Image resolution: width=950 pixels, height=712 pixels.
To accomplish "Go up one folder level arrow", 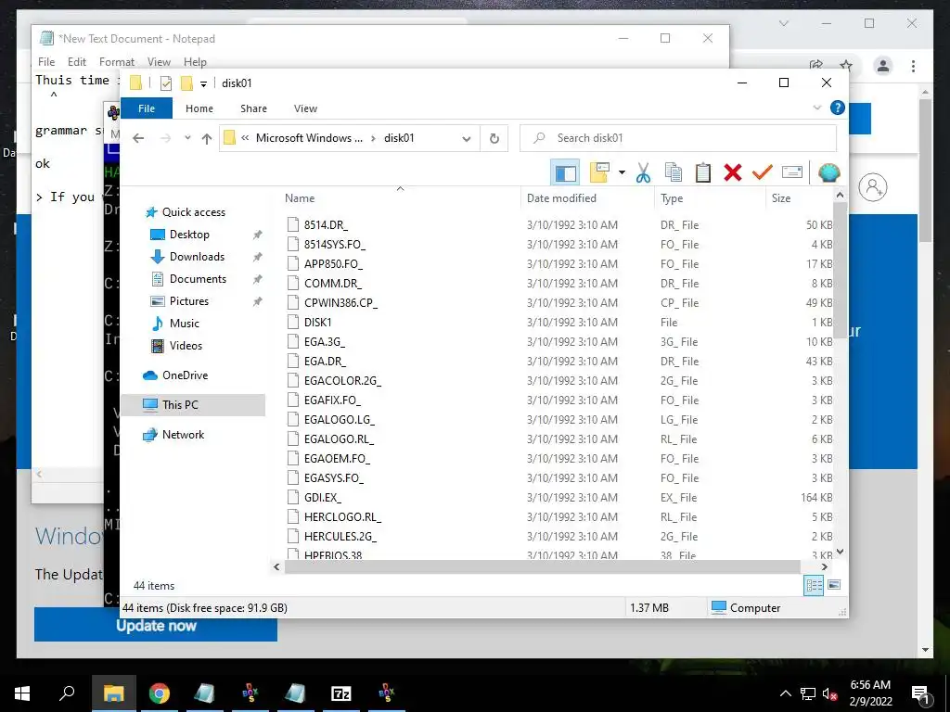I will tap(207, 139).
